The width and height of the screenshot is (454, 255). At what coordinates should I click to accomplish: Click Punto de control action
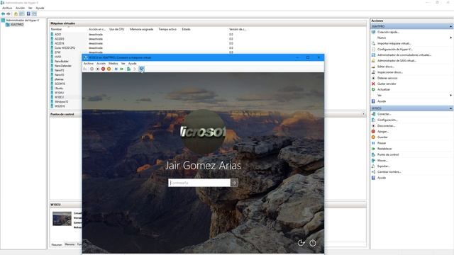point(388,154)
